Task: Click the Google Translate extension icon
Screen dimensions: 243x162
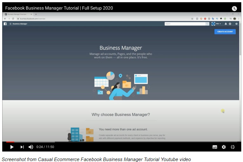Action: pyautogui.click(x=213, y=19)
